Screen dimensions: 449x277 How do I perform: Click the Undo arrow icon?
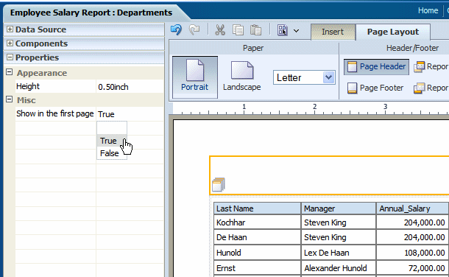tap(176, 29)
